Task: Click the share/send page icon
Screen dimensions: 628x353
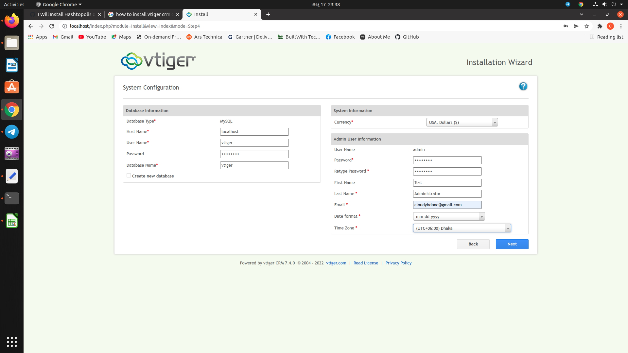Action: [576, 26]
